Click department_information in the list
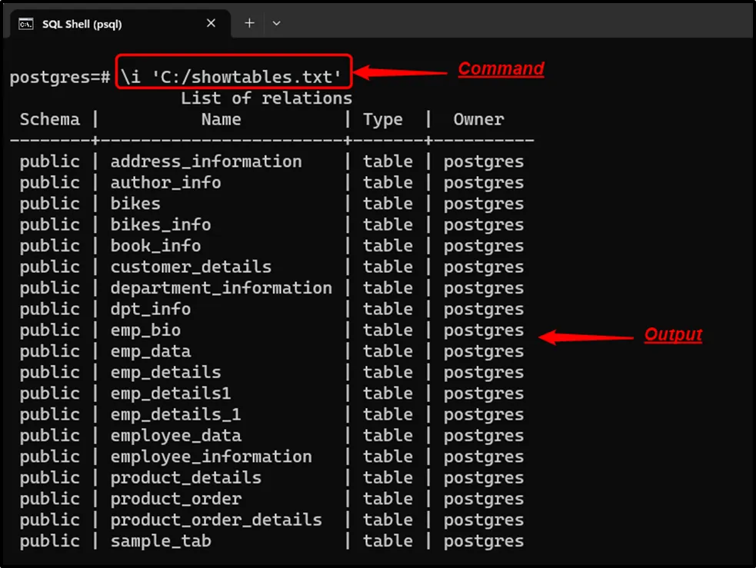 (x=221, y=288)
